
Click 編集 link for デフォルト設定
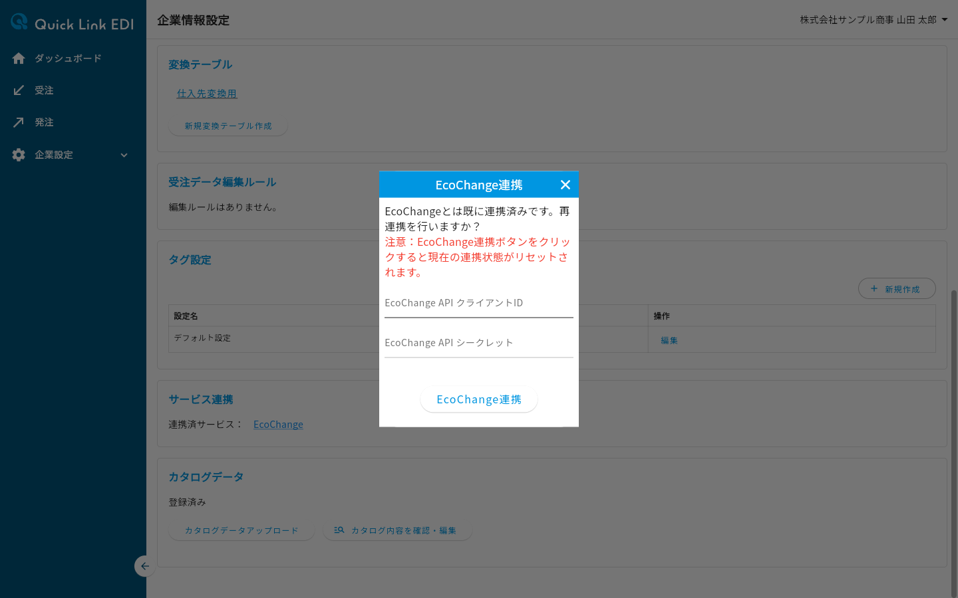669,340
